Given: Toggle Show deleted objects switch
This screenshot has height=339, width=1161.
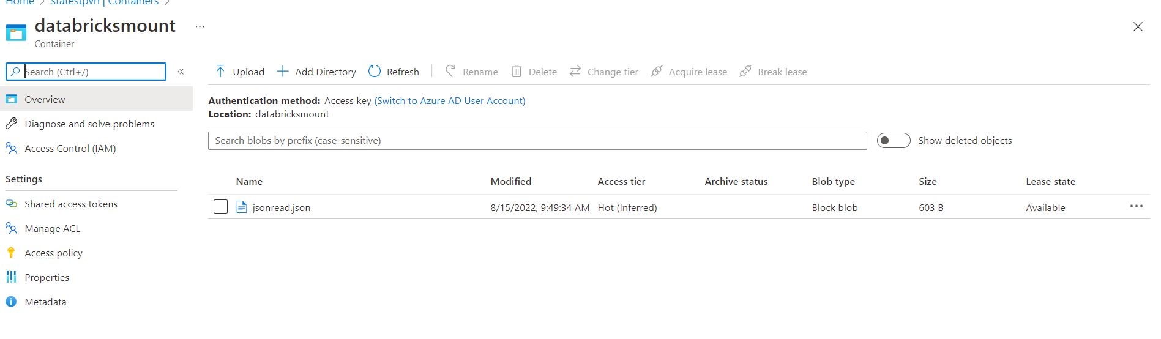Looking at the screenshot, I should [893, 141].
